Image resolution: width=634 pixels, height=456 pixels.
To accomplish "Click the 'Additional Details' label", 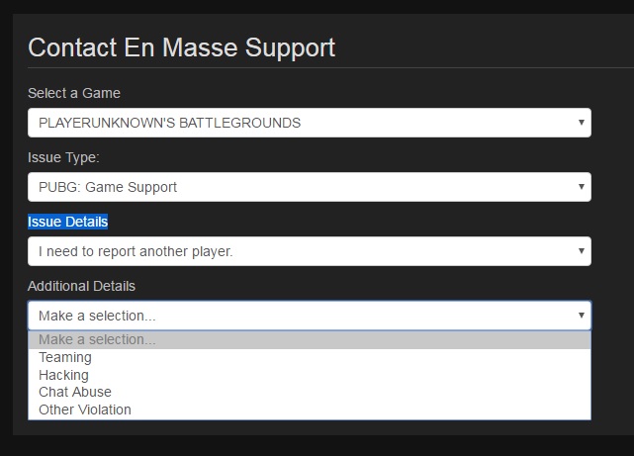I will [81, 286].
